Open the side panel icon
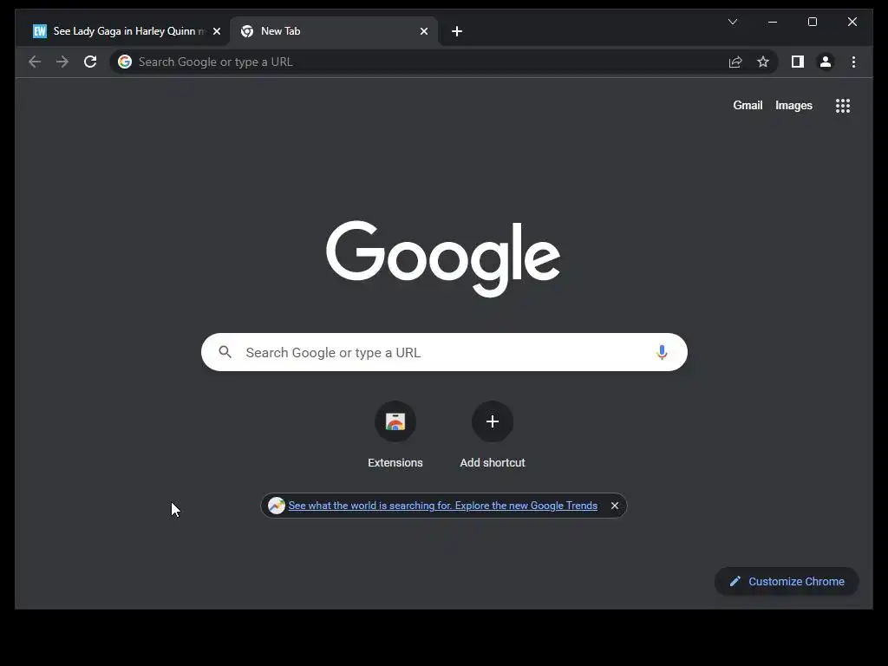This screenshot has height=666, width=888. click(x=798, y=62)
